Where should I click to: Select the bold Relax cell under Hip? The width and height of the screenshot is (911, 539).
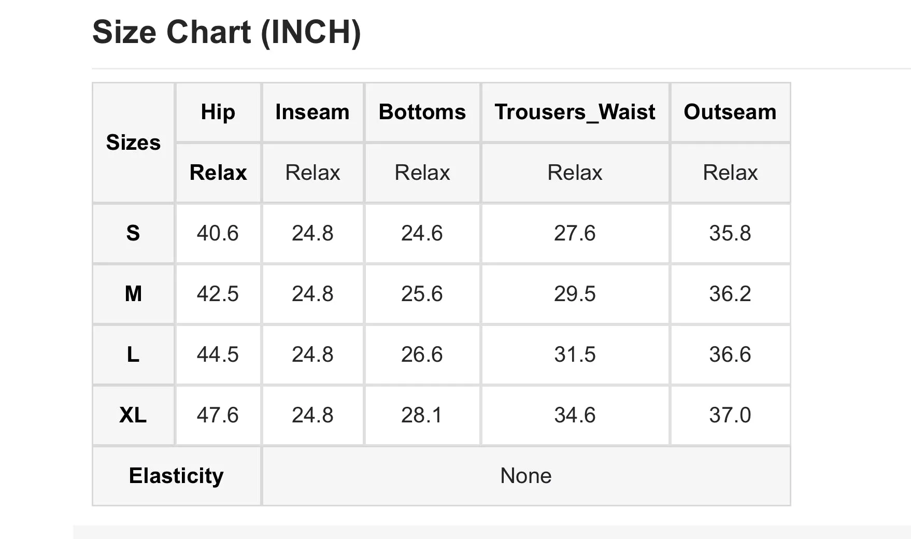[218, 173]
